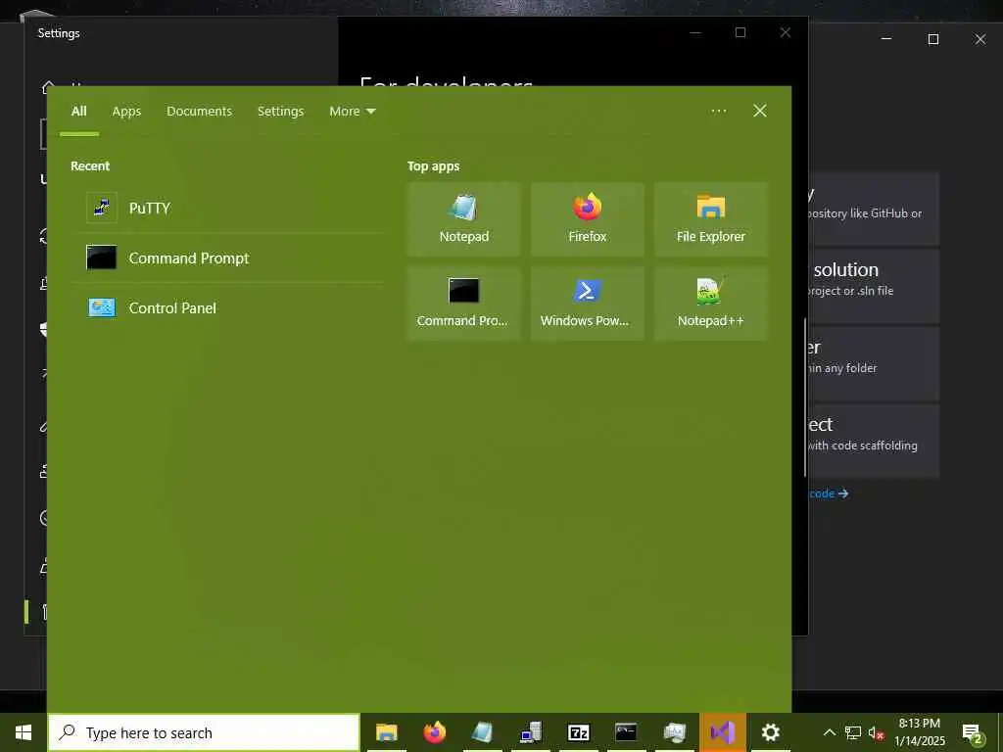The width and height of the screenshot is (1003, 752).
Task: Open search options ellipsis menu
Action: tap(718, 111)
